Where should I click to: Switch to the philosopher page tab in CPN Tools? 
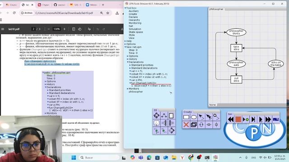click(216, 9)
